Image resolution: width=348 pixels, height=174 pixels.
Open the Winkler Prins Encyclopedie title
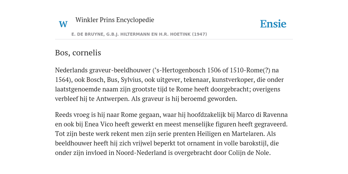(115, 20)
